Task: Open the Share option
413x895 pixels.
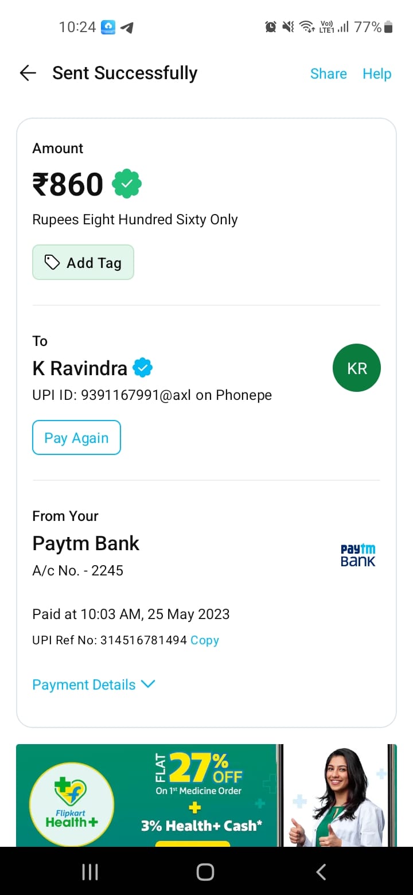Action: tap(328, 73)
